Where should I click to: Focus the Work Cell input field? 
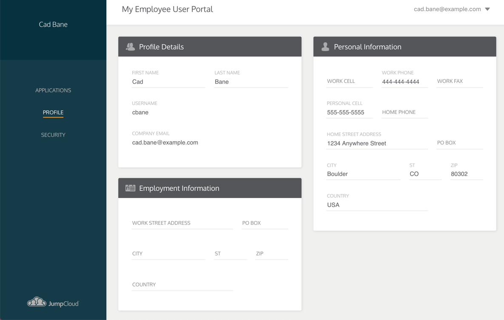349,82
